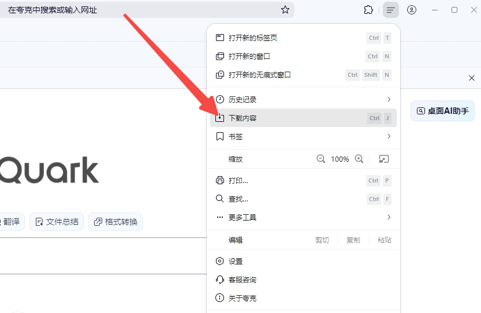The image size is (481, 313).
Task: Click the history clock icon
Action: coord(220,99)
